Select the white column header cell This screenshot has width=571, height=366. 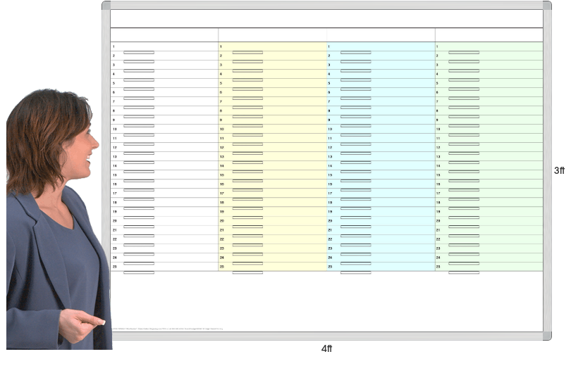coord(164,35)
